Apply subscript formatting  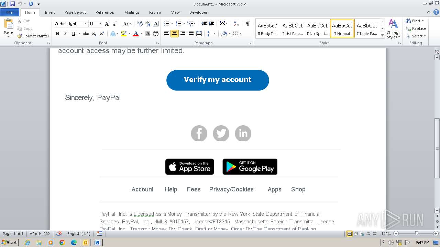click(94, 34)
